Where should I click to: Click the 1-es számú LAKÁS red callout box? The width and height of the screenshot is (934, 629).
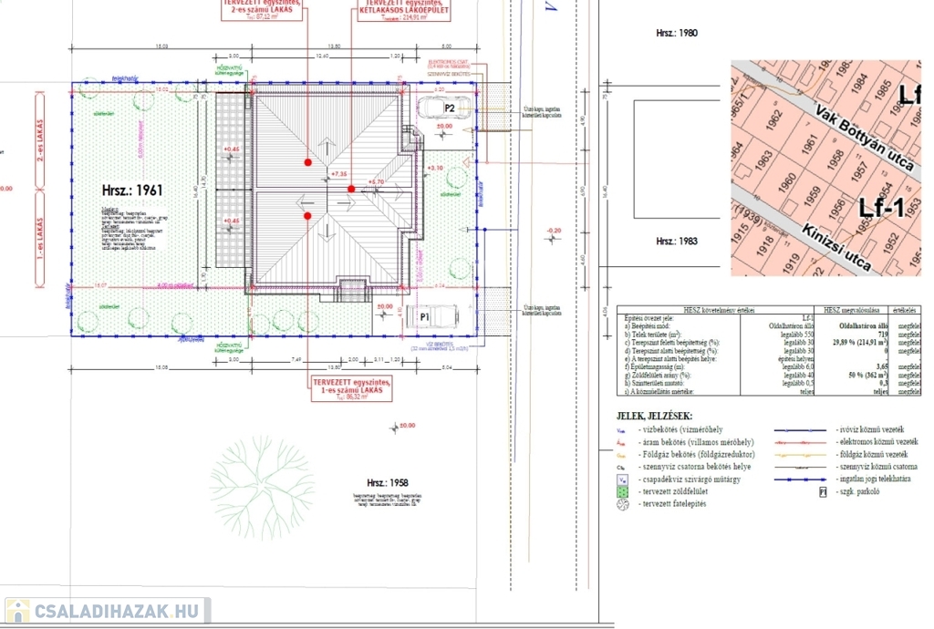tap(351, 389)
